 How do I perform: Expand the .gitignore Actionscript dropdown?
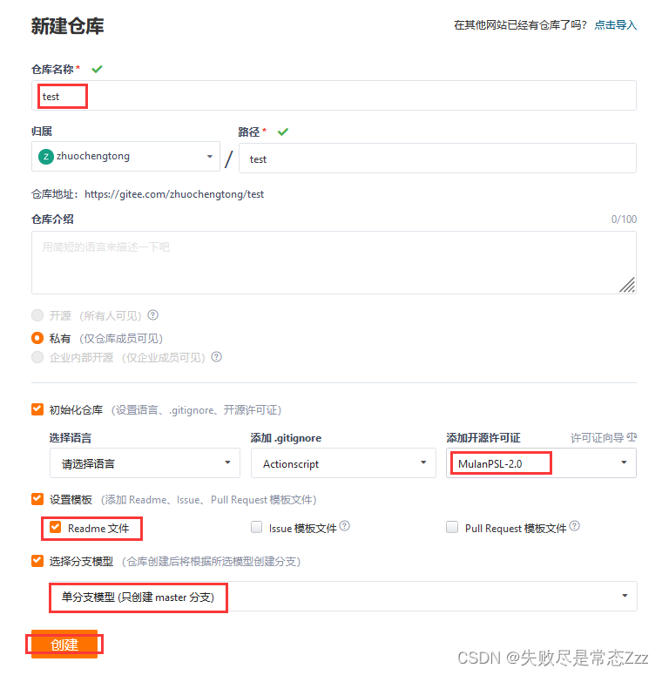point(343,463)
